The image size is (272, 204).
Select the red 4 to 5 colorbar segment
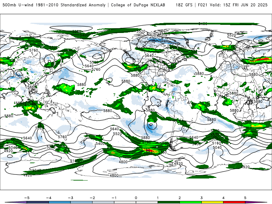click(x=234, y=202)
